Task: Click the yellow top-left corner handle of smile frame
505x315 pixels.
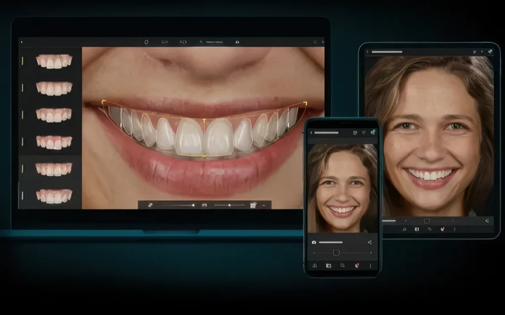Action: tap(104, 102)
